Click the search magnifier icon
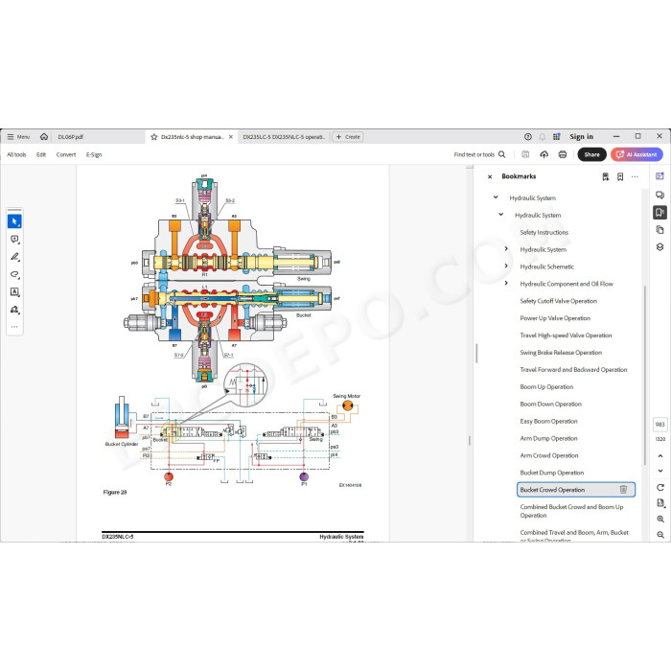The width and height of the screenshot is (671, 671). tap(502, 154)
